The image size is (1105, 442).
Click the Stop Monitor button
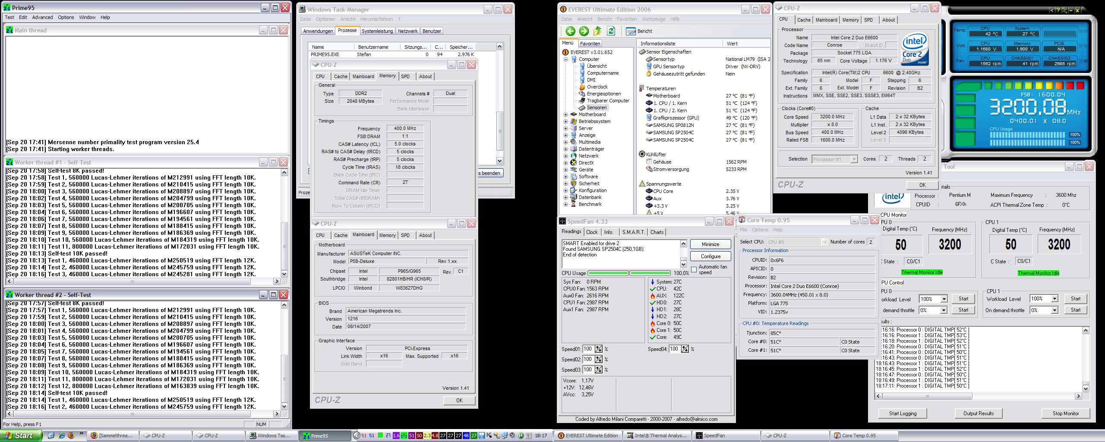tap(1066, 414)
